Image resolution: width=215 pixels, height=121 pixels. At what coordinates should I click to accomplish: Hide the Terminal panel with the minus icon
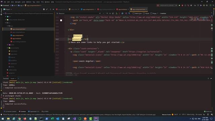pos(211,78)
